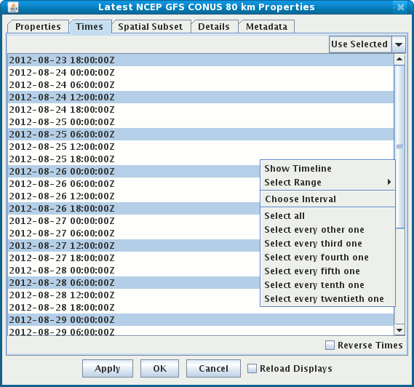Choose Select every twentieth one
The width and height of the screenshot is (414, 387).
327,298
